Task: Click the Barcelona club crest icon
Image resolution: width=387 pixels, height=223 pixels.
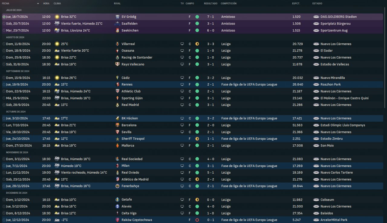Action: coord(118,125)
